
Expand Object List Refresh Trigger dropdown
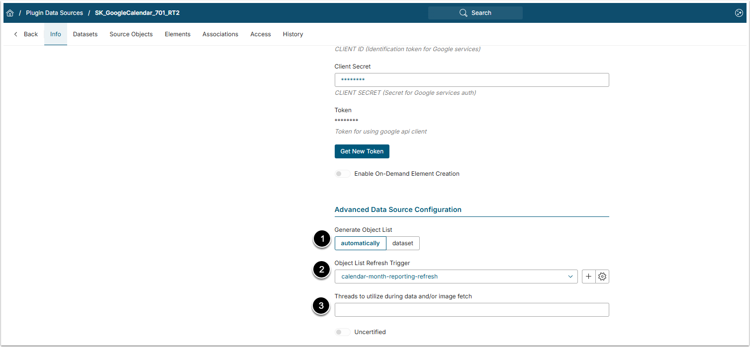coord(570,277)
